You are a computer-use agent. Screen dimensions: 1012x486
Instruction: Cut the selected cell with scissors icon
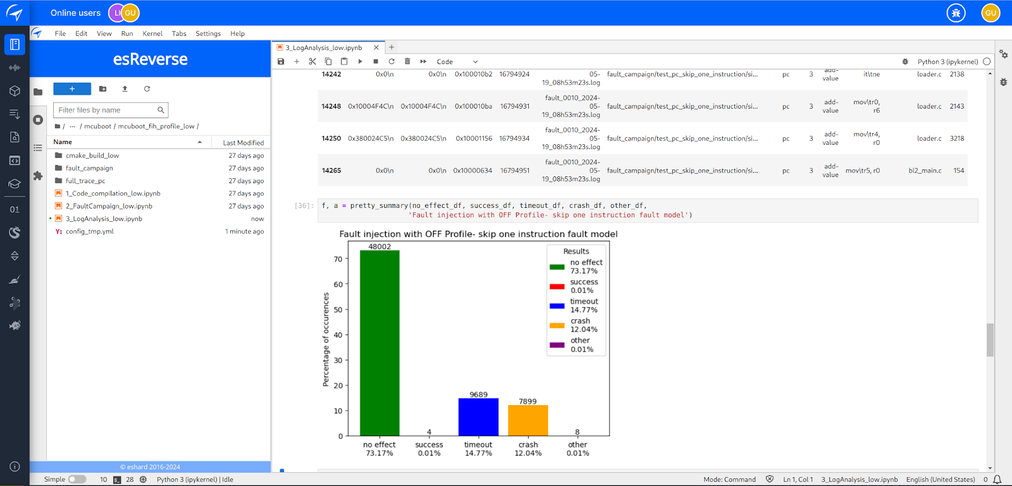click(x=312, y=61)
